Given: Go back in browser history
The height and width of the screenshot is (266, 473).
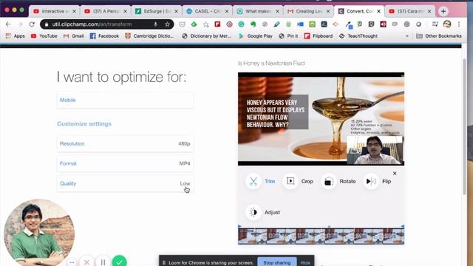Looking at the screenshot, I should tap(8, 24).
